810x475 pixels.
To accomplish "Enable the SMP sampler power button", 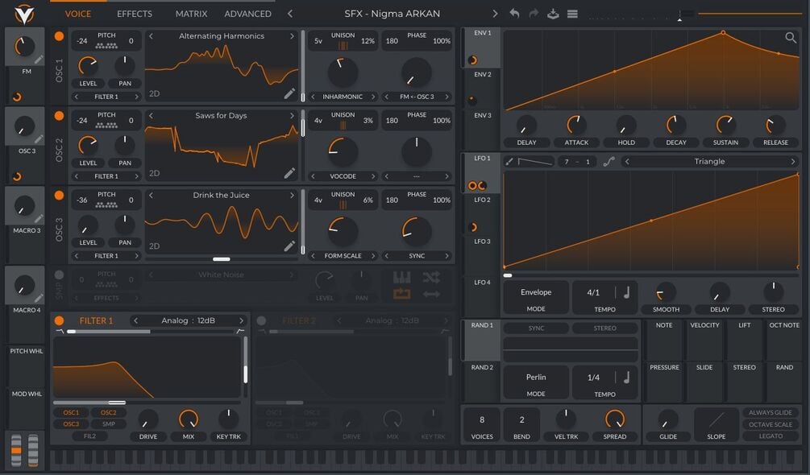I will (59, 275).
